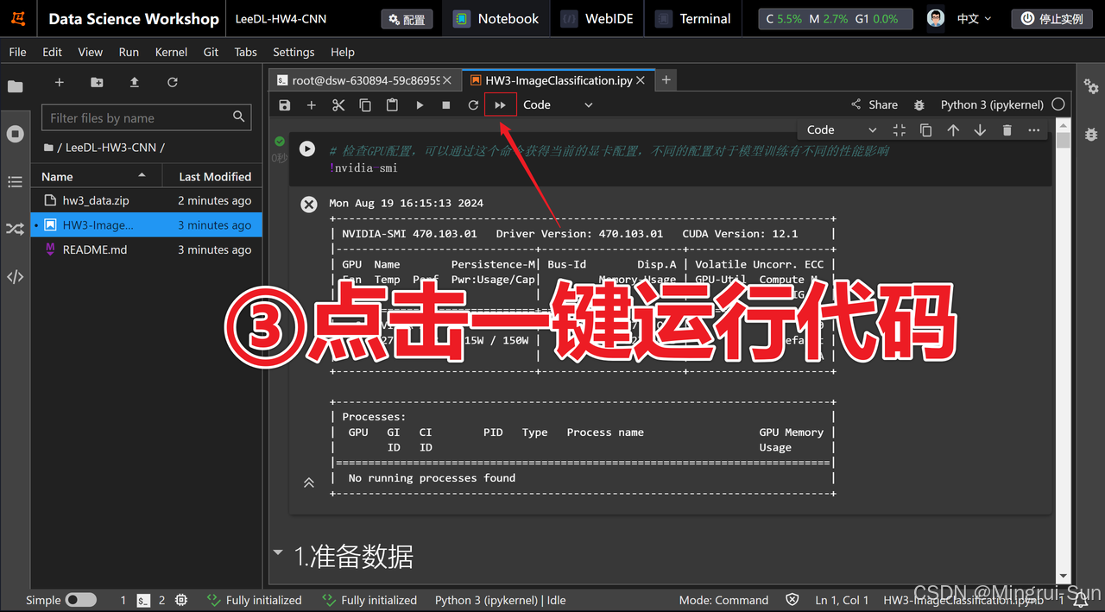Open property inspector gears icon
The height and width of the screenshot is (612, 1105).
tap(1091, 86)
